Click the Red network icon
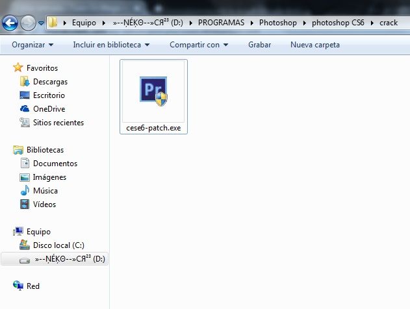The width and height of the screenshot is (410, 309). tap(18, 286)
